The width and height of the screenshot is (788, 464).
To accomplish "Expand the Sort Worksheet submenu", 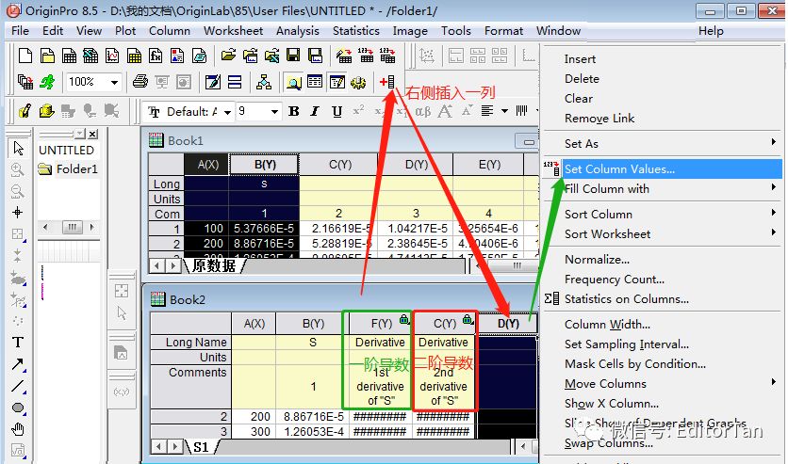I will tap(774, 232).
